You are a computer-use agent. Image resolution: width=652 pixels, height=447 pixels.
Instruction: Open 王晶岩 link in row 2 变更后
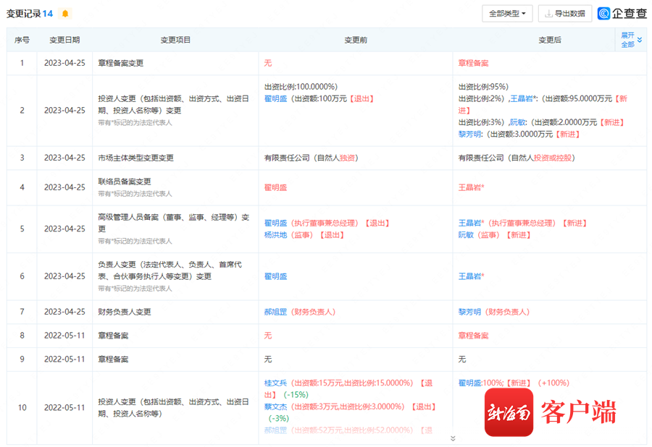point(522,99)
